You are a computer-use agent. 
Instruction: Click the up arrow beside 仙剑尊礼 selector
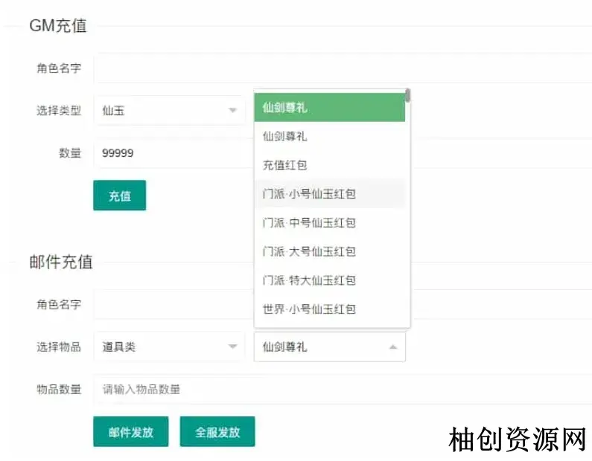(x=392, y=346)
